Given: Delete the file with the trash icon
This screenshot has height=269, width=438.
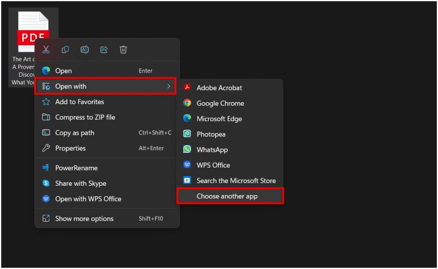Looking at the screenshot, I should [x=123, y=50].
